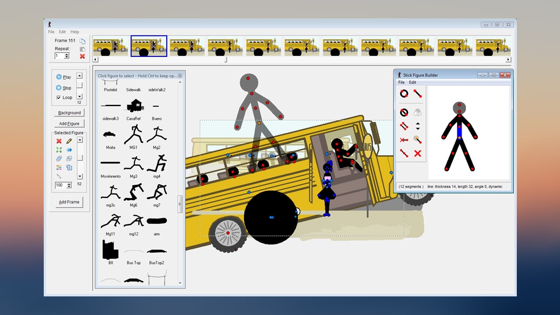Click the toggle segment kind circle icon
Viewport: 560px width, 315px height.
coord(404,113)
